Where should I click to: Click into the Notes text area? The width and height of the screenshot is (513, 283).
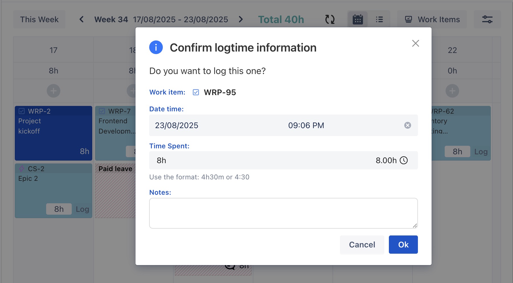283,213
